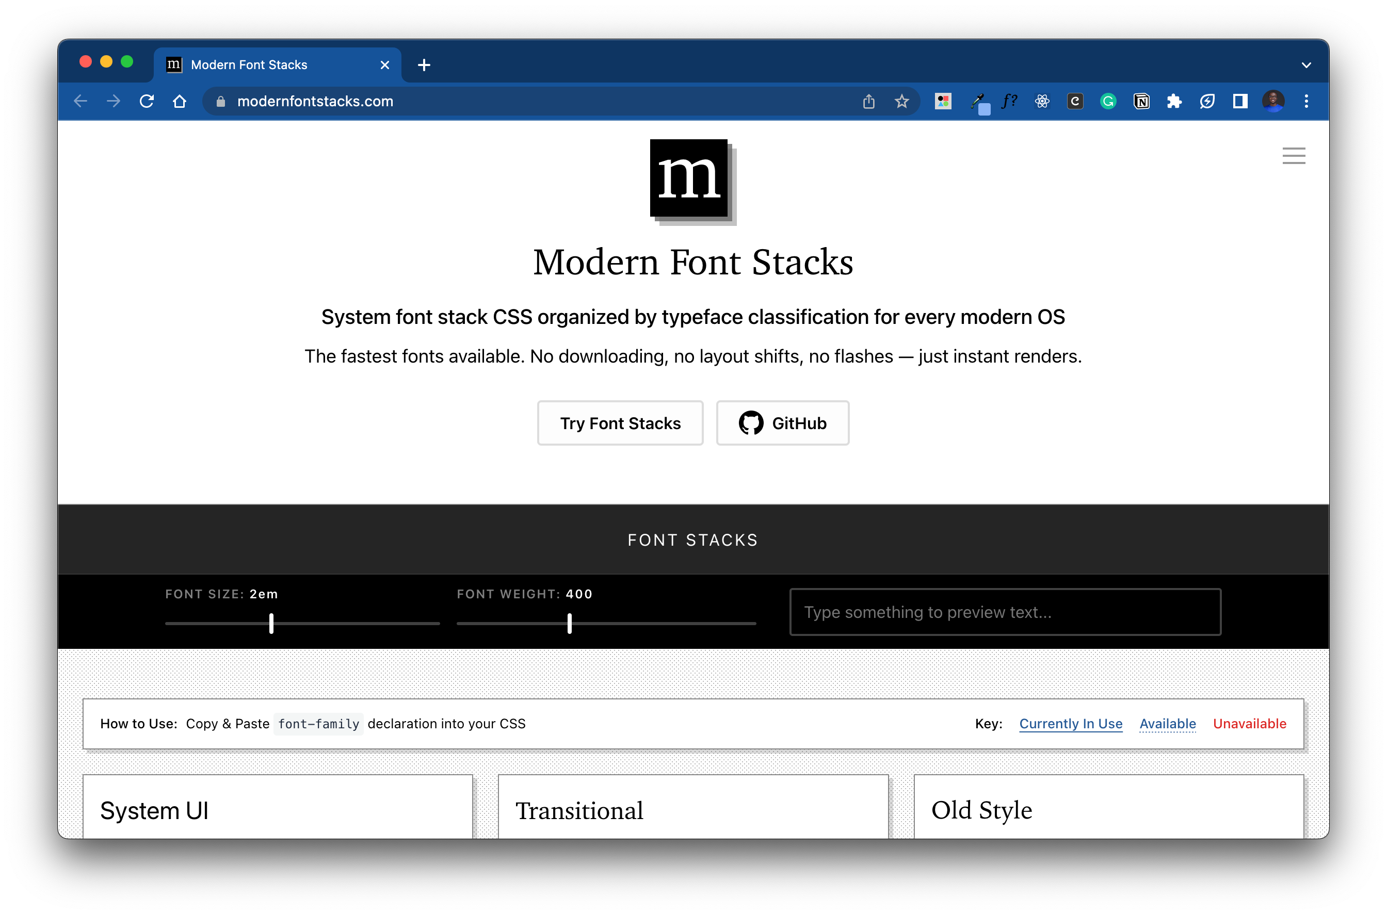Click the share page icon in address bar
The width and height of the screenshot is (1387, 915).
tap(868, 102)
